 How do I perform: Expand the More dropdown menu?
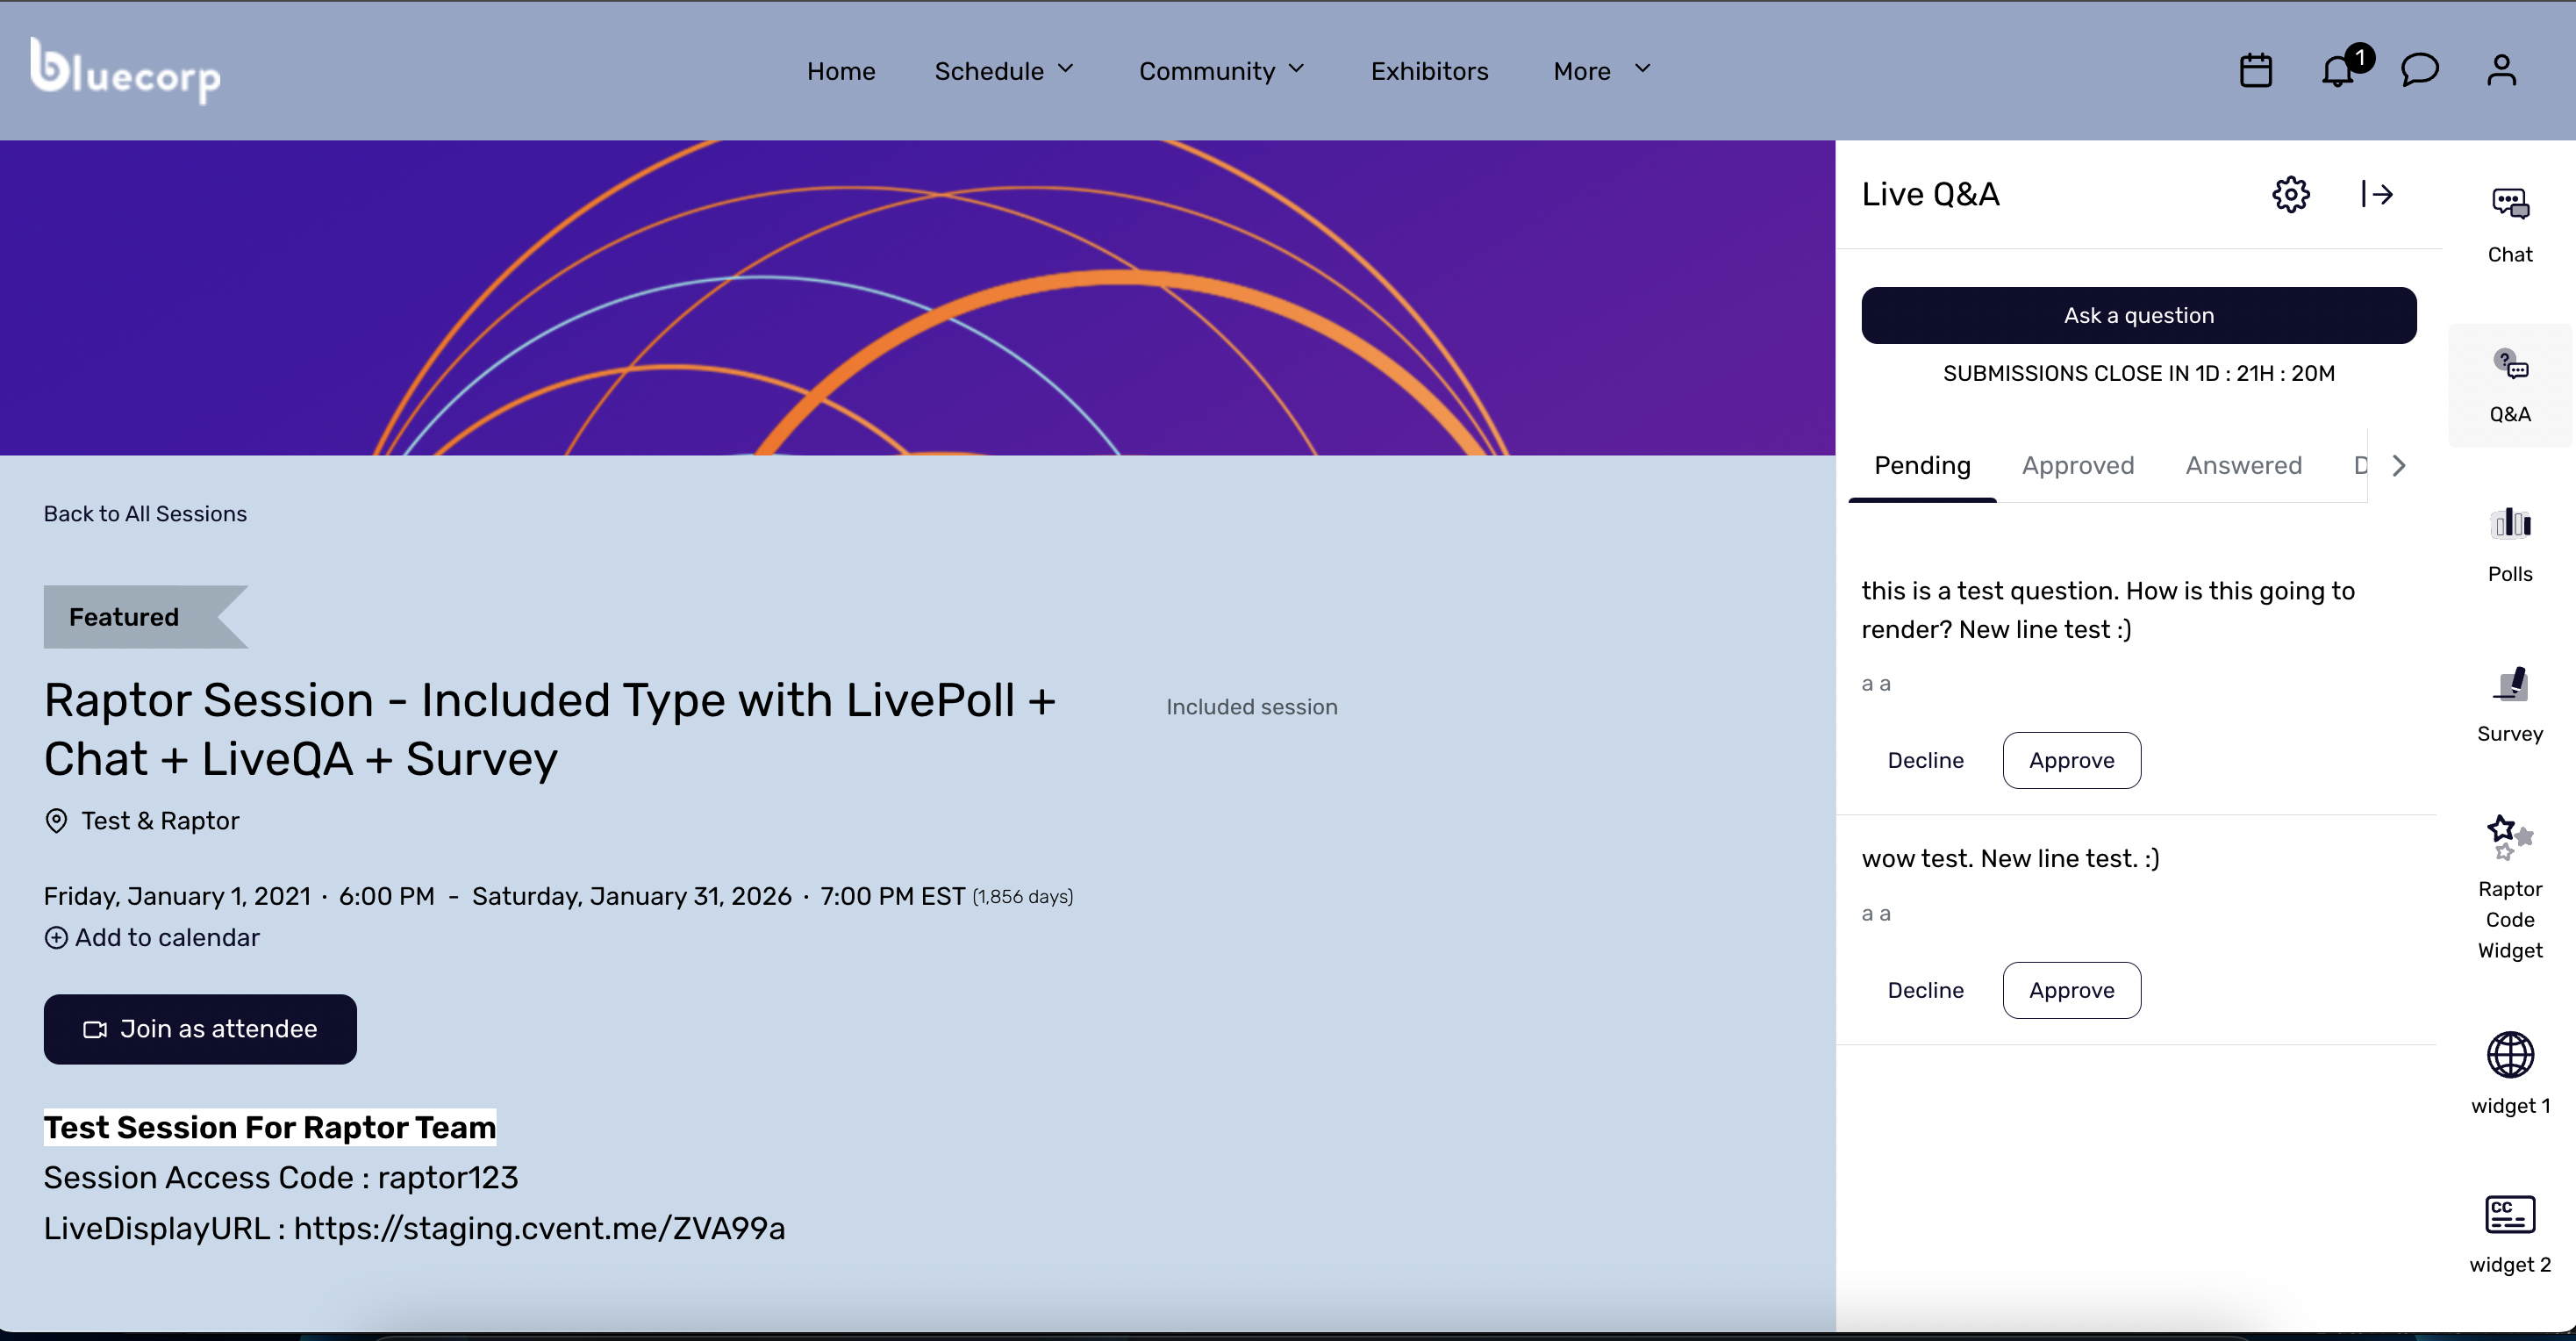tap(1602, 71)
